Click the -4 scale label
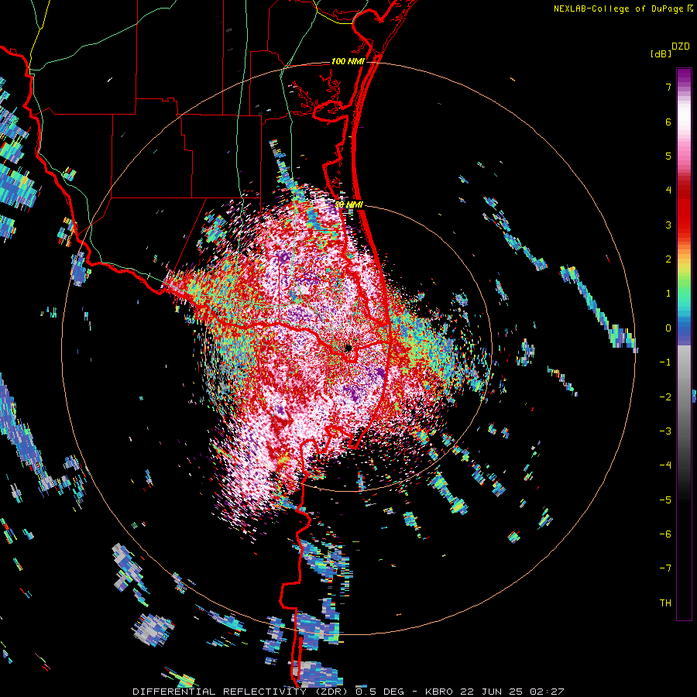 [x=665, y=465]
